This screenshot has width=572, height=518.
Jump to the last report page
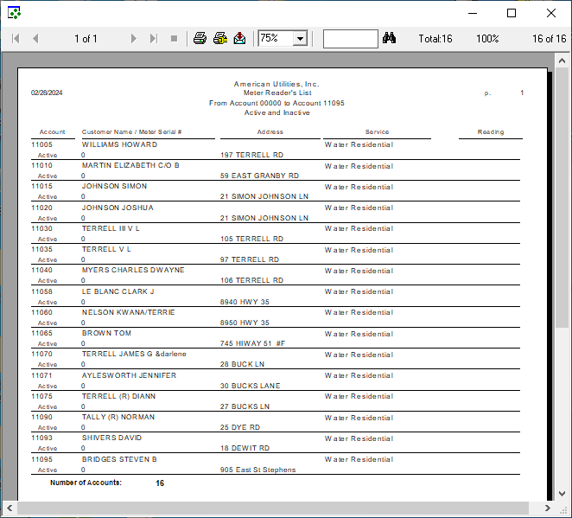coord(154,38)
